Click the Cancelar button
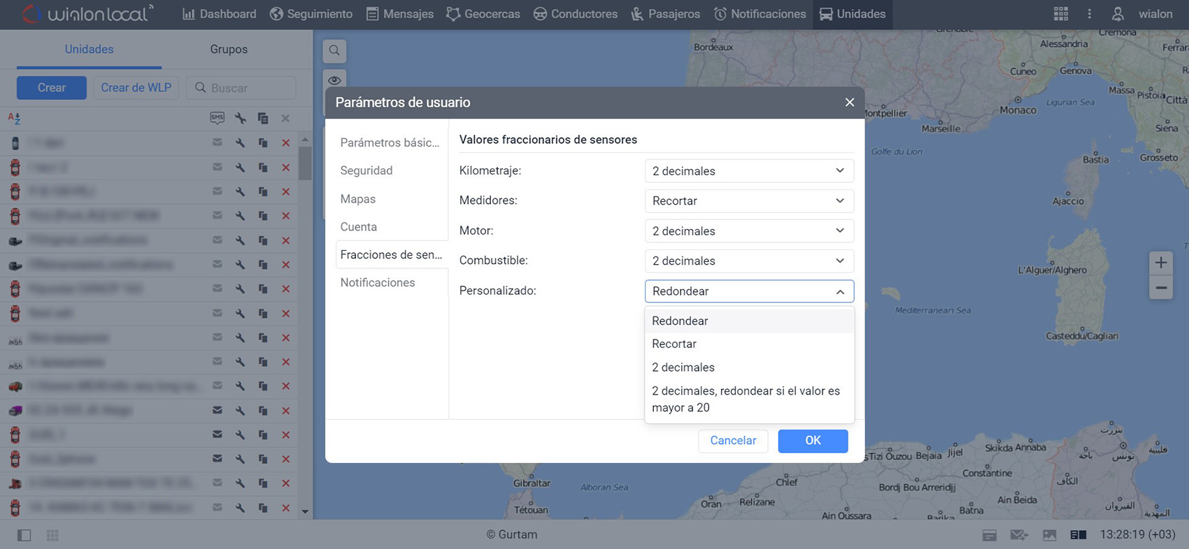The width and height of the screenshot is (1189, 549). coord(732,441)
